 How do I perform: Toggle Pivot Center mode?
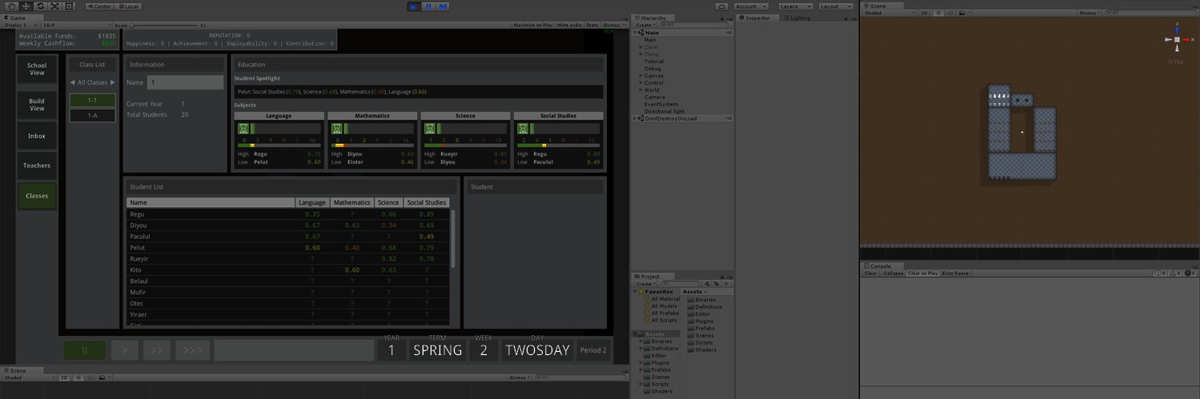(x=98, y=6)
